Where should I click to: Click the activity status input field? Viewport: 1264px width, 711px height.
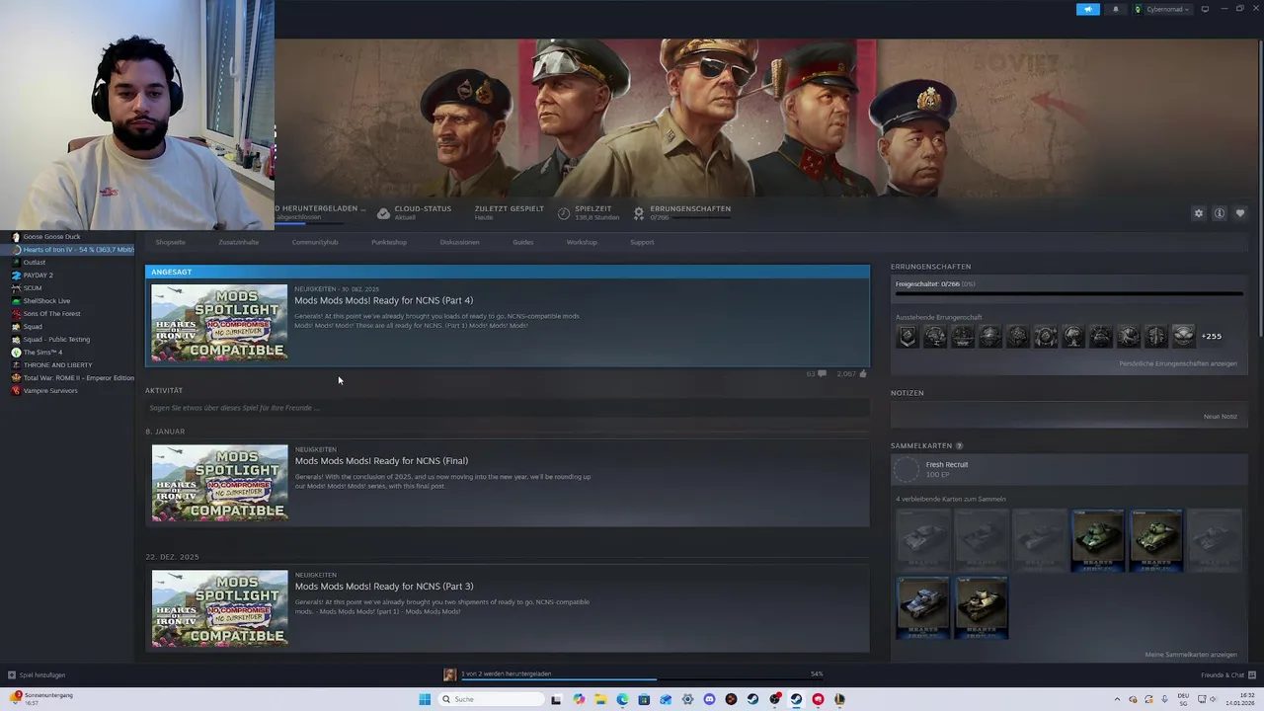pyautogui.click(x=507, y=408)
